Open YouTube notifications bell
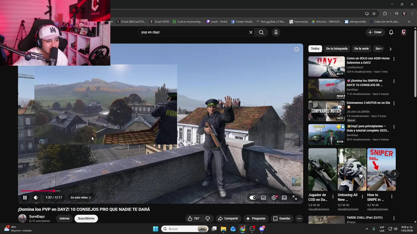Image resolution: width=417 pixels, height=234 pixels. [x=391, y=32]
